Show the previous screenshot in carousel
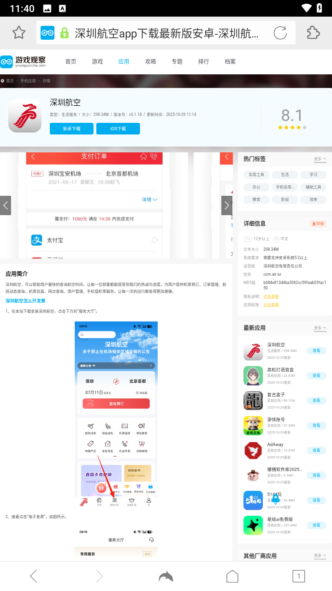The width and height of the screenshot is (332, 591). tap(6, 205)
